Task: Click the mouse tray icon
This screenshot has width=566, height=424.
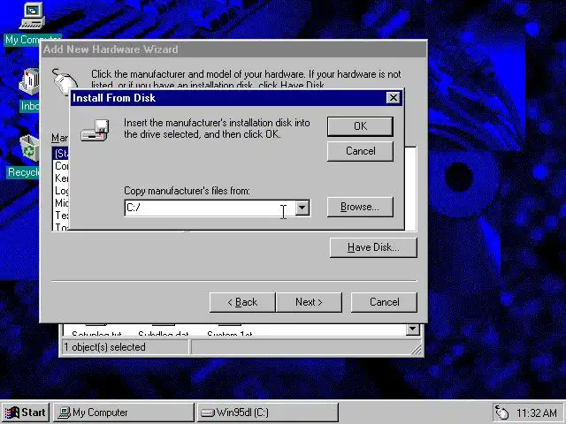Action: [x=502, y=413]
